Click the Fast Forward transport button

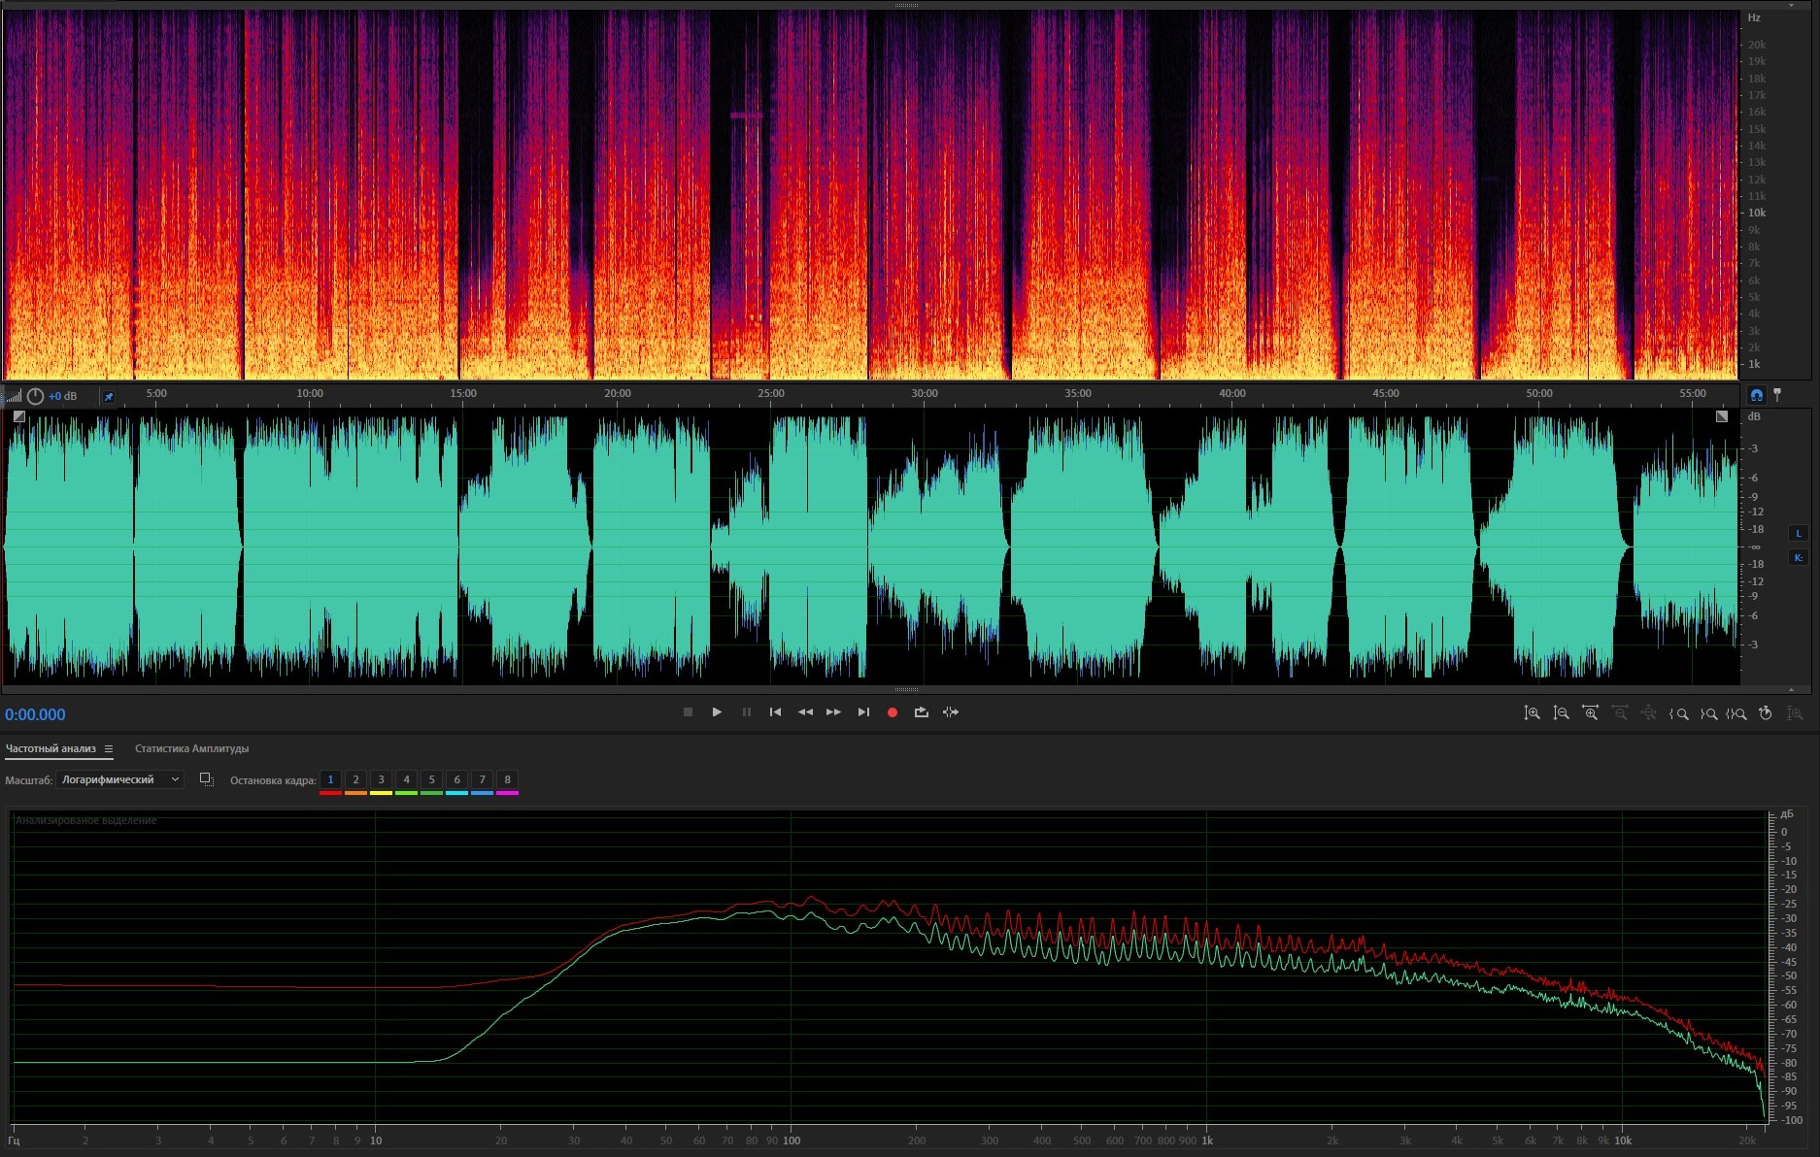(x=833, y=712)
